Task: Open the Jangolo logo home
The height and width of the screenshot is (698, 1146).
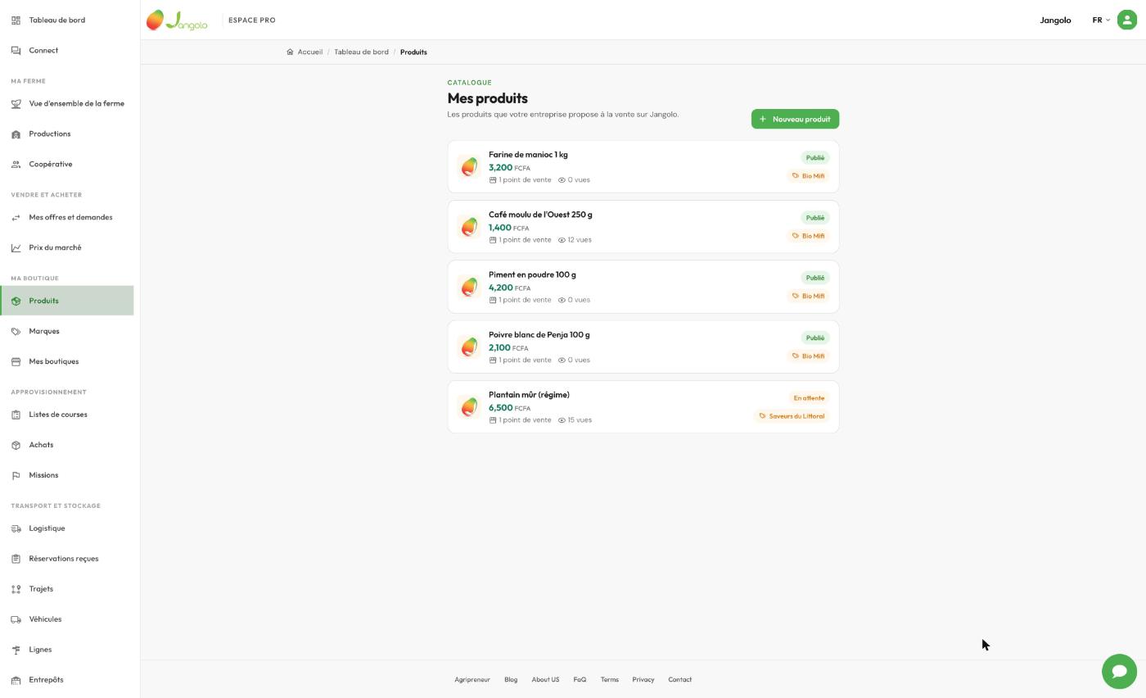Action: 177,20
